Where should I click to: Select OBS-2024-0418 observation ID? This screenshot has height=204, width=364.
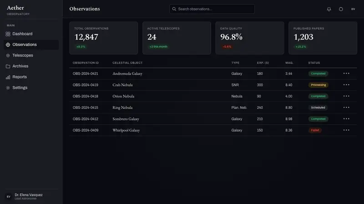tap(86, 96)
